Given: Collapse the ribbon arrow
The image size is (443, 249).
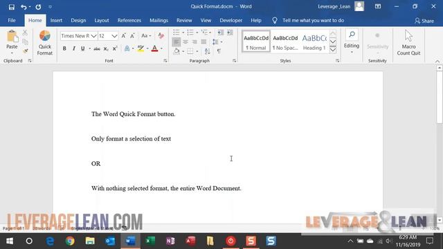Looking at the screenshot, I should 437,61.
